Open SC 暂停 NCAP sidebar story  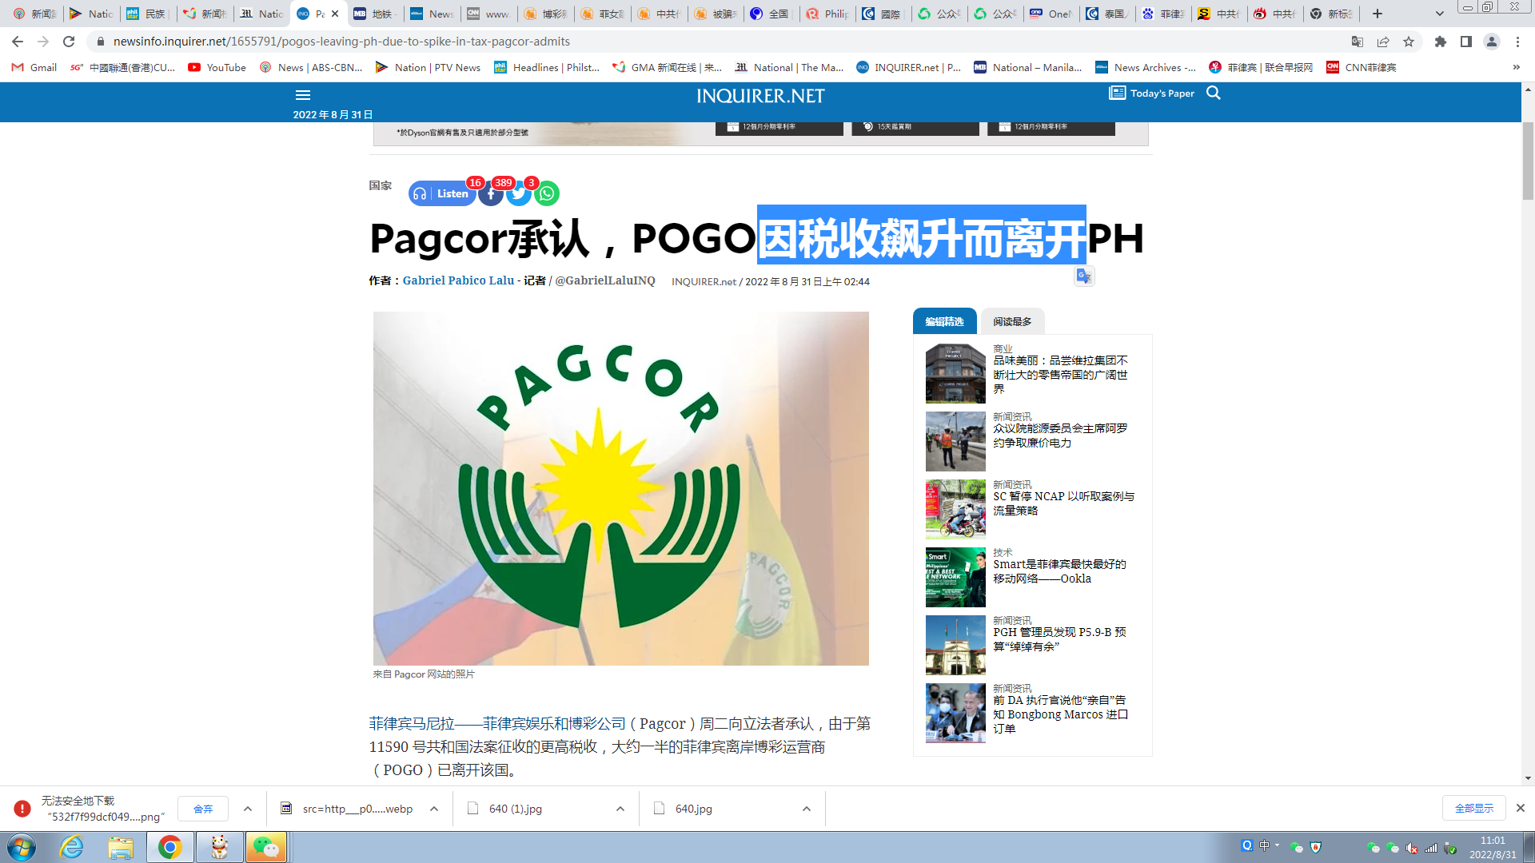point(1063,503)
